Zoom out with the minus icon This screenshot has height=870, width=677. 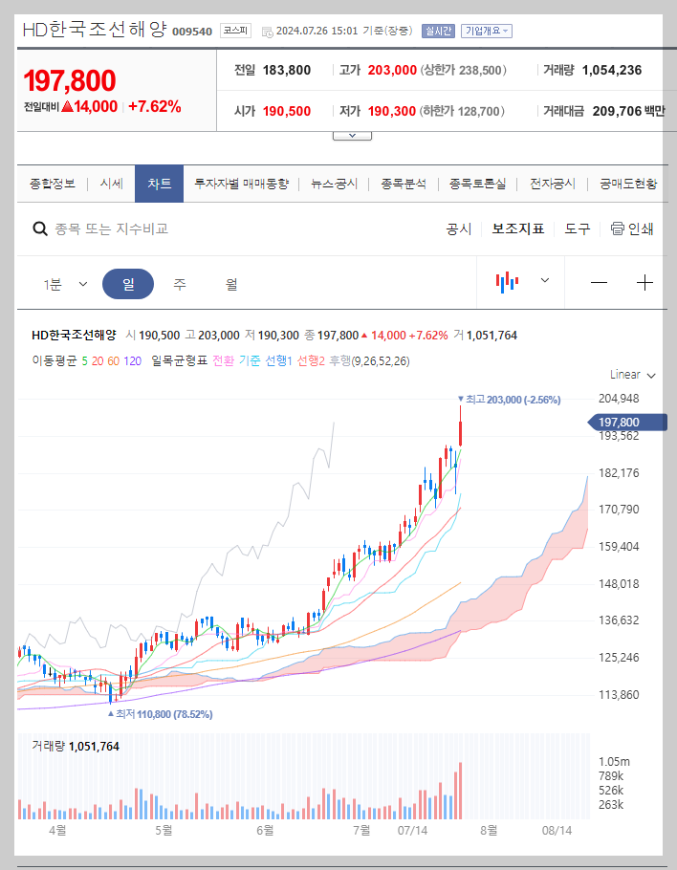(x=599, y=282)
